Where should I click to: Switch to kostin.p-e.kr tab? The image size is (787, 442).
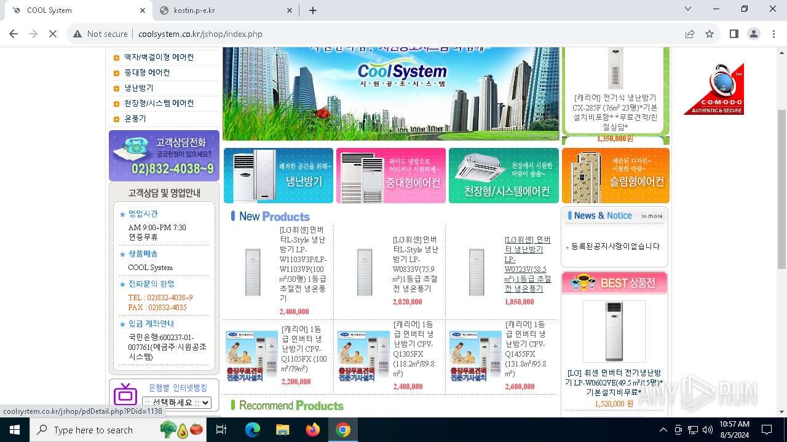pyautogui.click(x=224, y=10)
